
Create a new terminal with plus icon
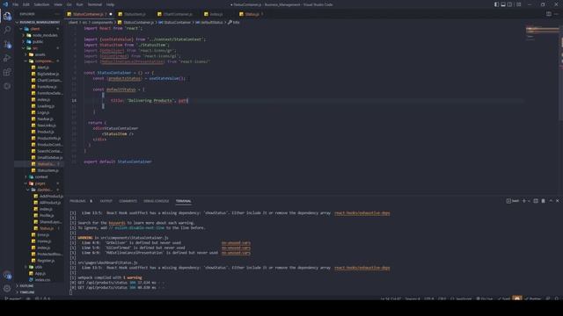pyautogui.click(x=524, y=201)
